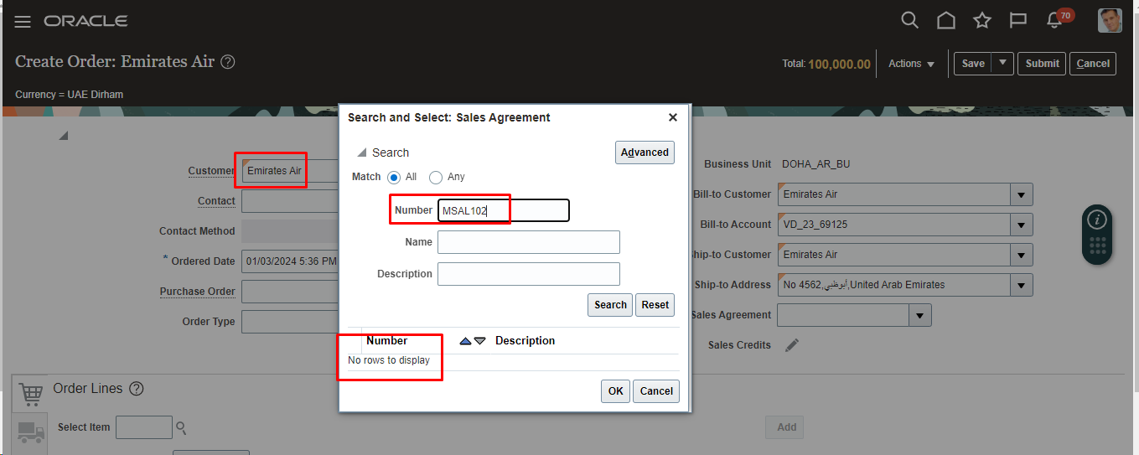This screenshot has height=455, width=1139.
Task: Open the hamburger navigation menu
Action: tap(23, 22)
